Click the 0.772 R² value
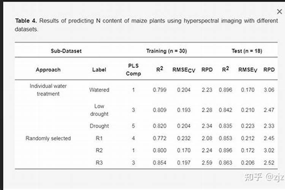The image size is (285, 190). [160, 138]
